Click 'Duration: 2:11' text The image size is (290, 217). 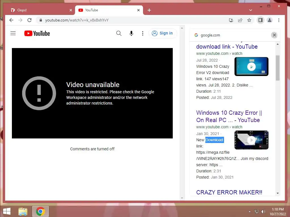[208, 91]
